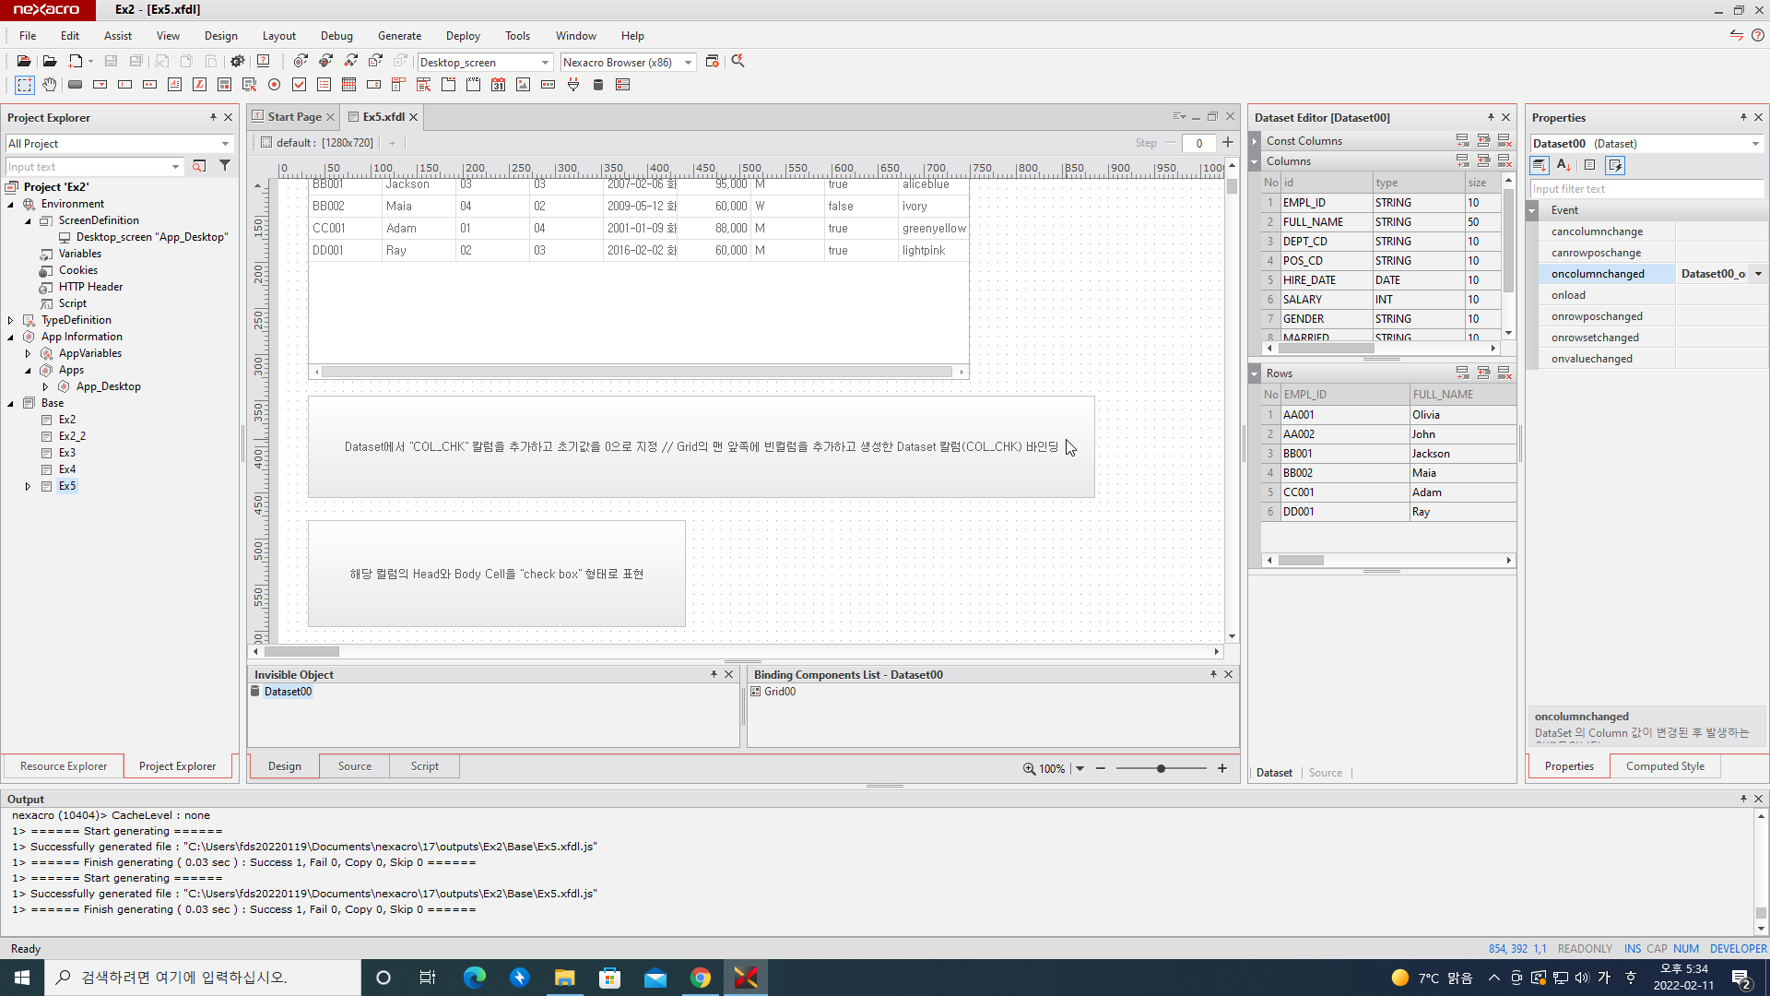The height and width of the screenshot is (996, 1770).
Task: Open project Options gear icon
Action: point(237,62)
